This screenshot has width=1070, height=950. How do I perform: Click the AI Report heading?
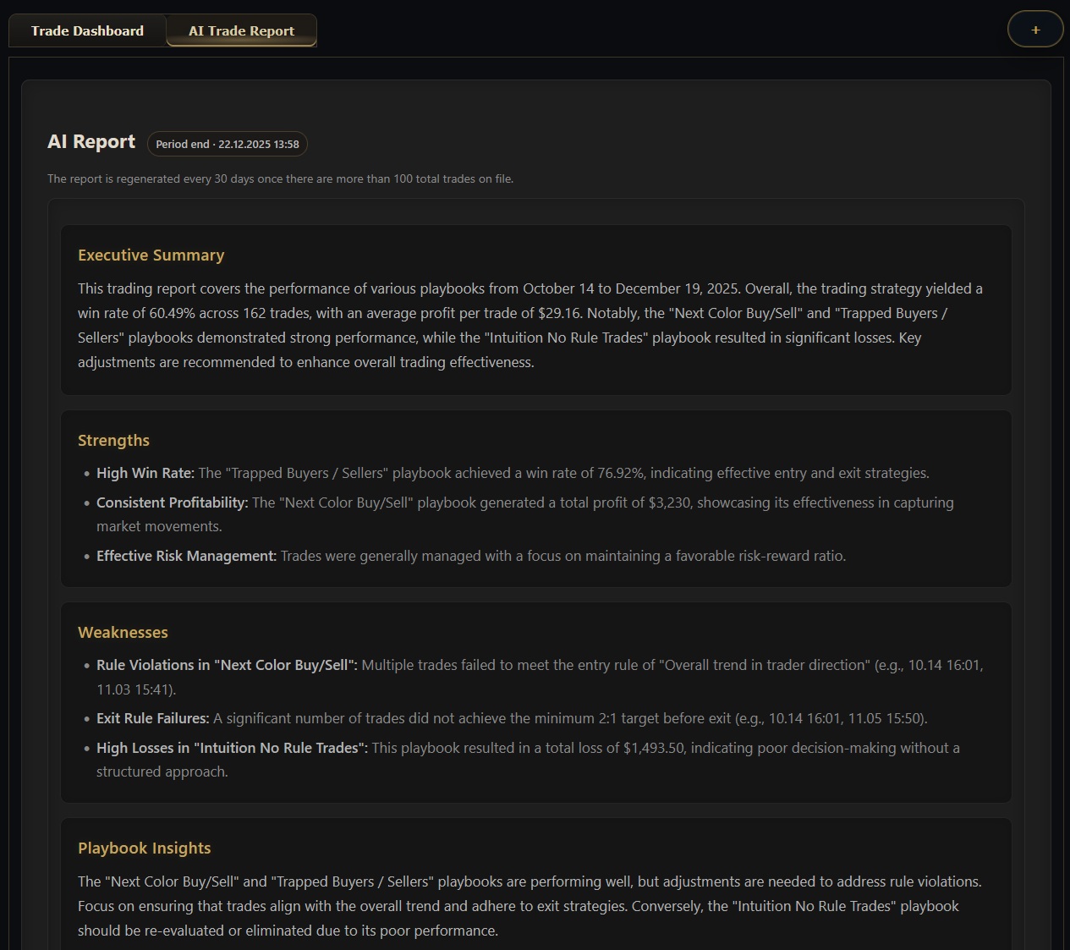pyautogui.click(x=91, y=141)
